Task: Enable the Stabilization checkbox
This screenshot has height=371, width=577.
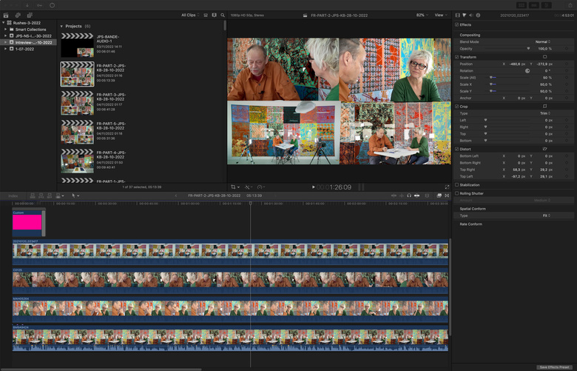Action: tap(456, 185)
